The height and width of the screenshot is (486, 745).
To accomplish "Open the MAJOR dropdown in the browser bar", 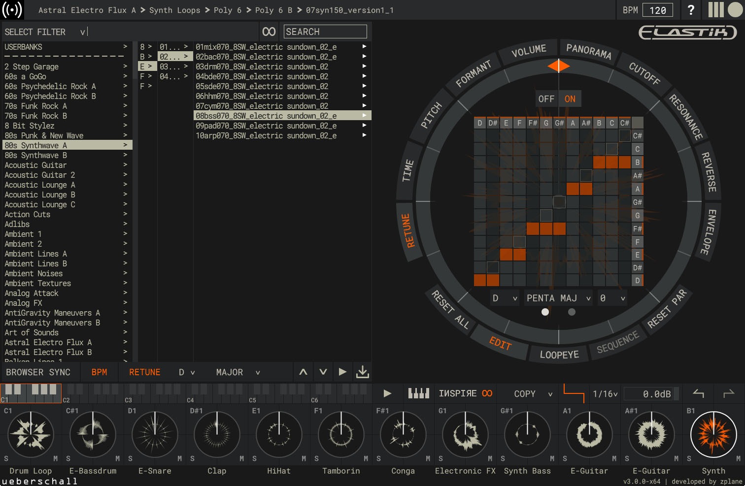I will pos(237,372).
